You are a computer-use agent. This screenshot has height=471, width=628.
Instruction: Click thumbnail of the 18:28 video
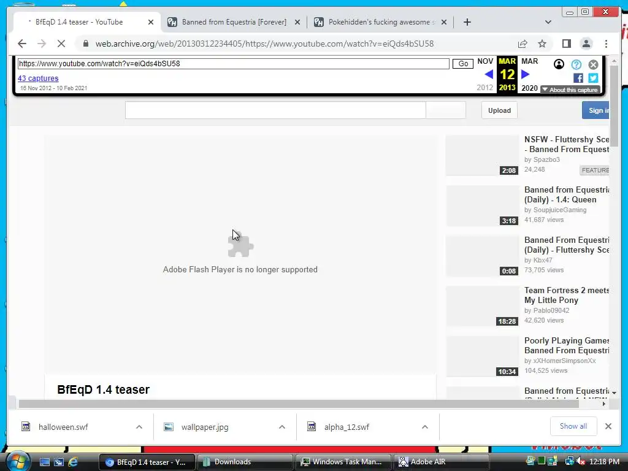point(482,307)
